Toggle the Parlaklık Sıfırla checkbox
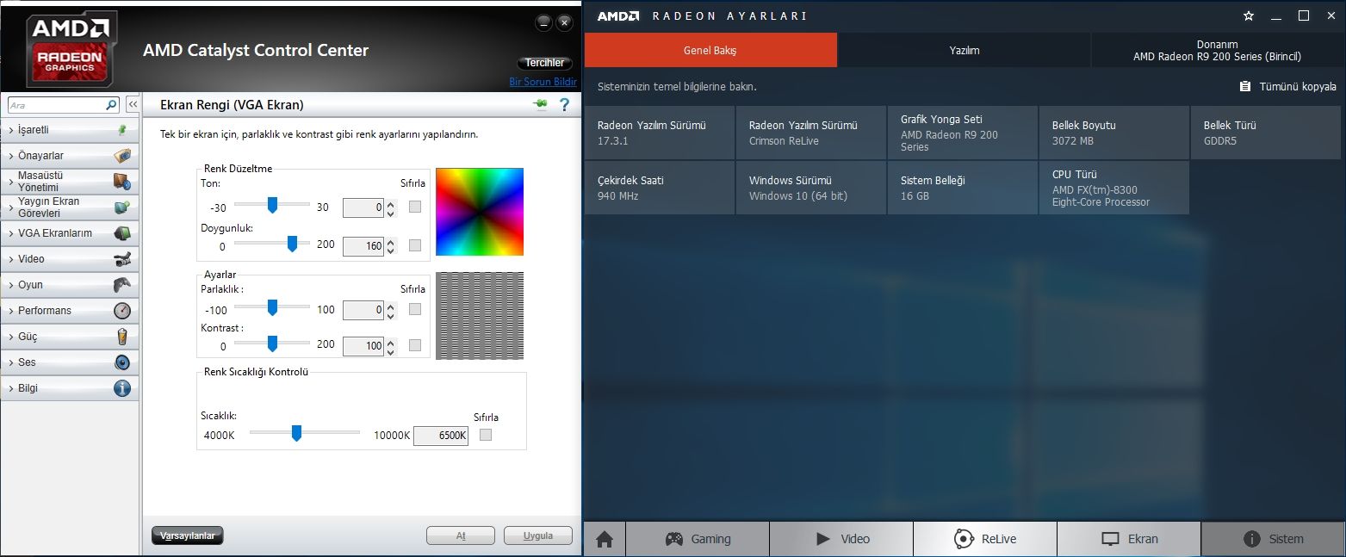This screenshot has width=1346, height=557. 415,309
